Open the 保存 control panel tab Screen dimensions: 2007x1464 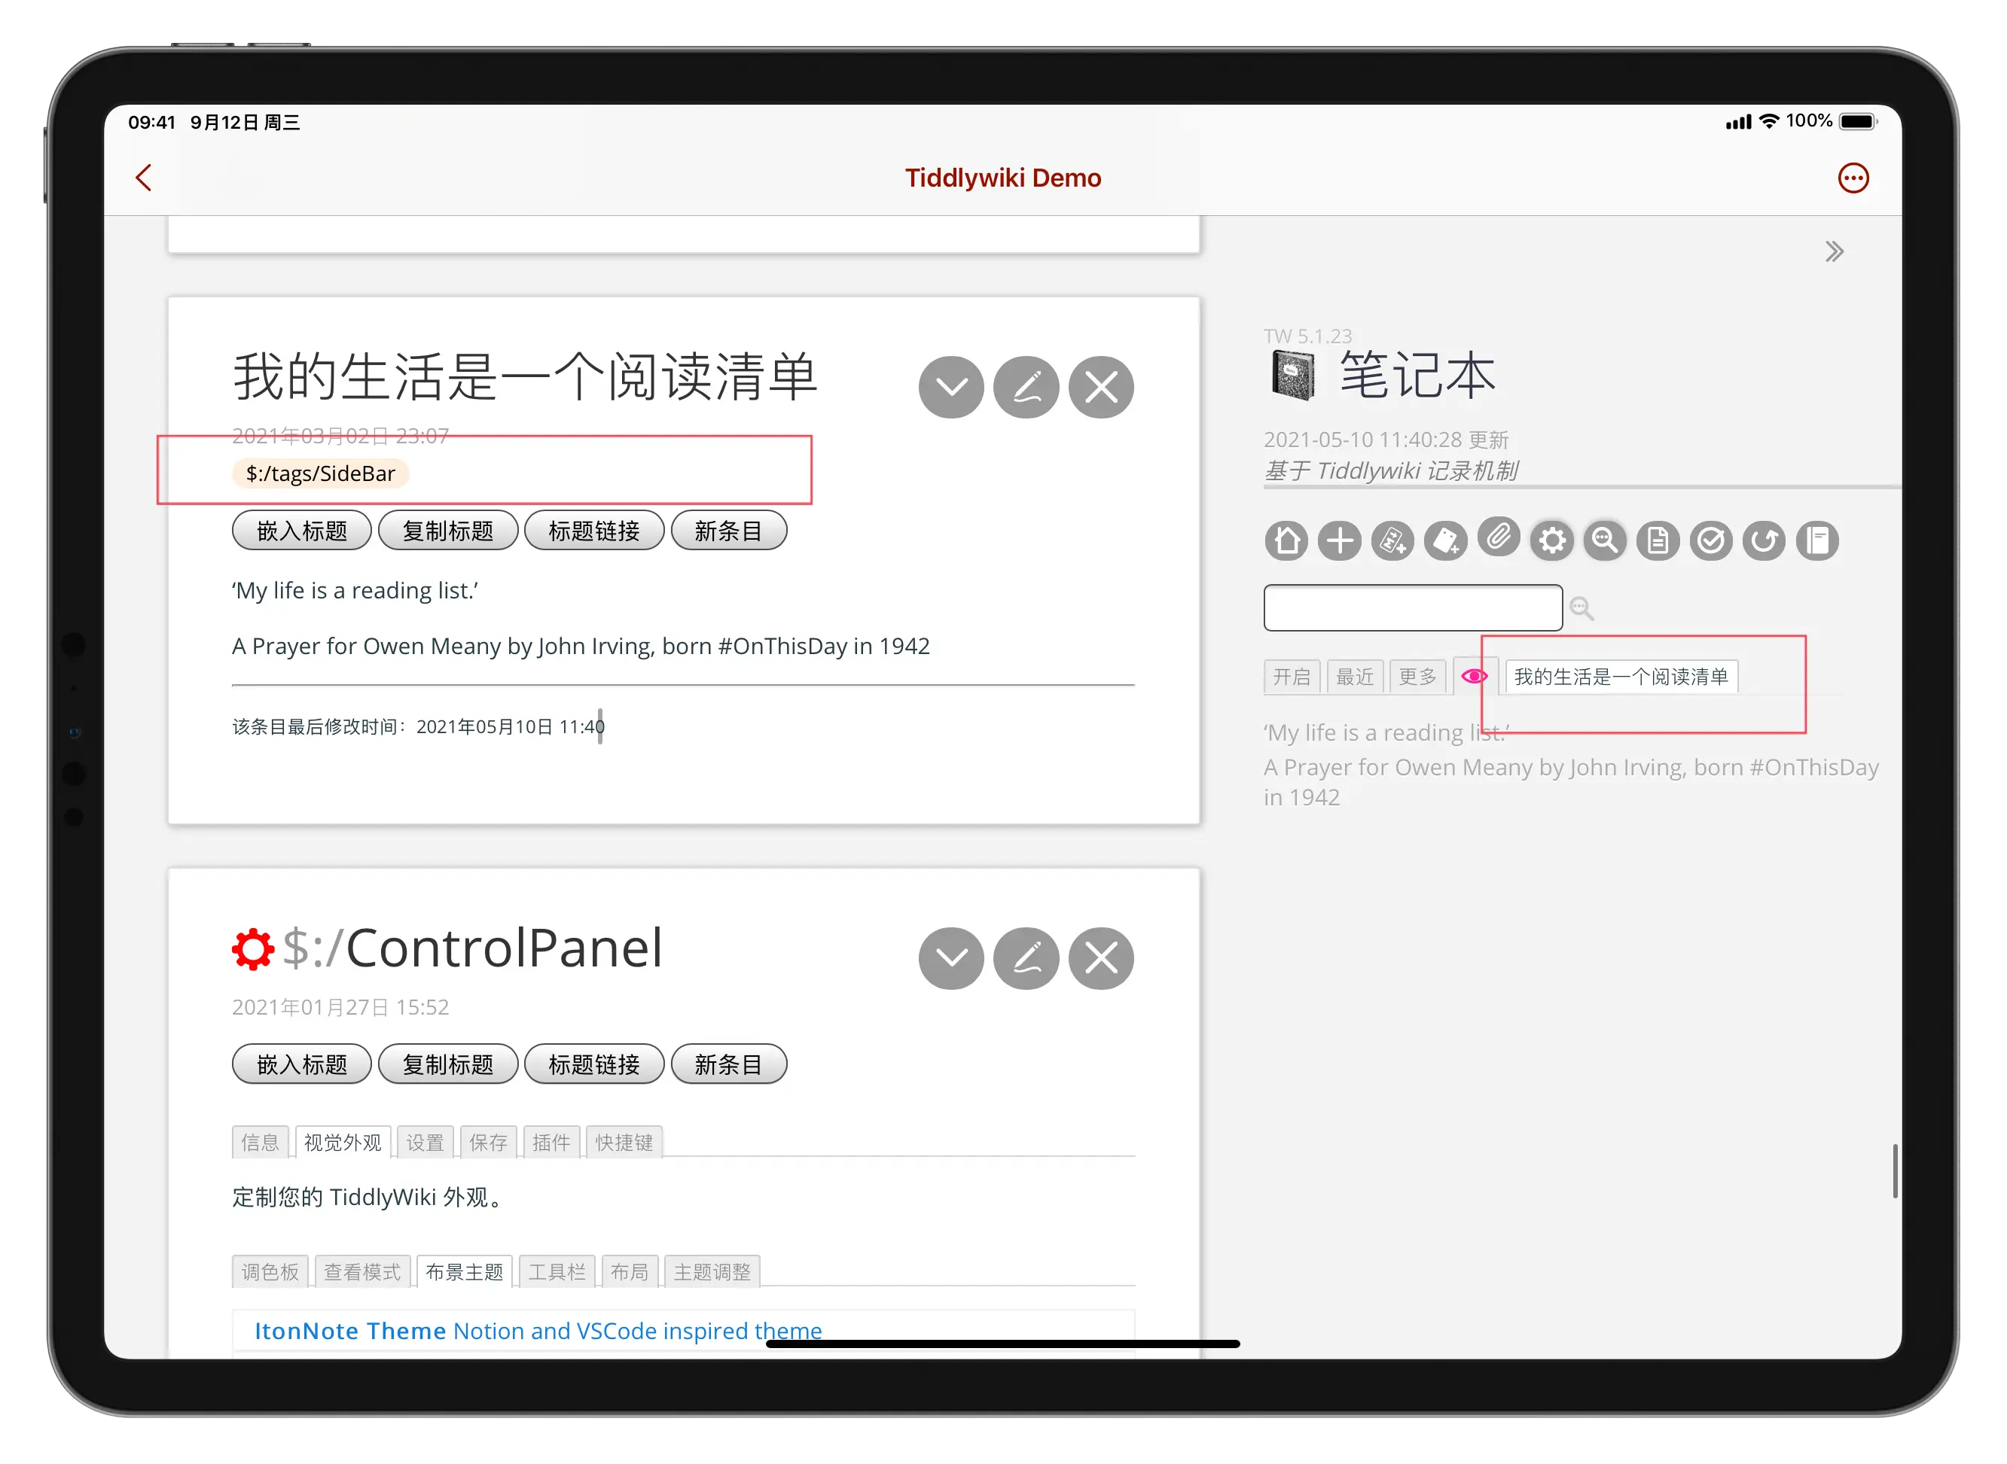click(487, 1143)
